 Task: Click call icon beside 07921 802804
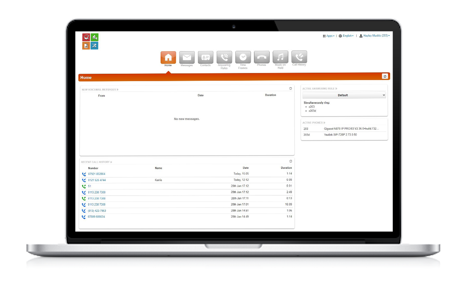[x=84, y=174]
